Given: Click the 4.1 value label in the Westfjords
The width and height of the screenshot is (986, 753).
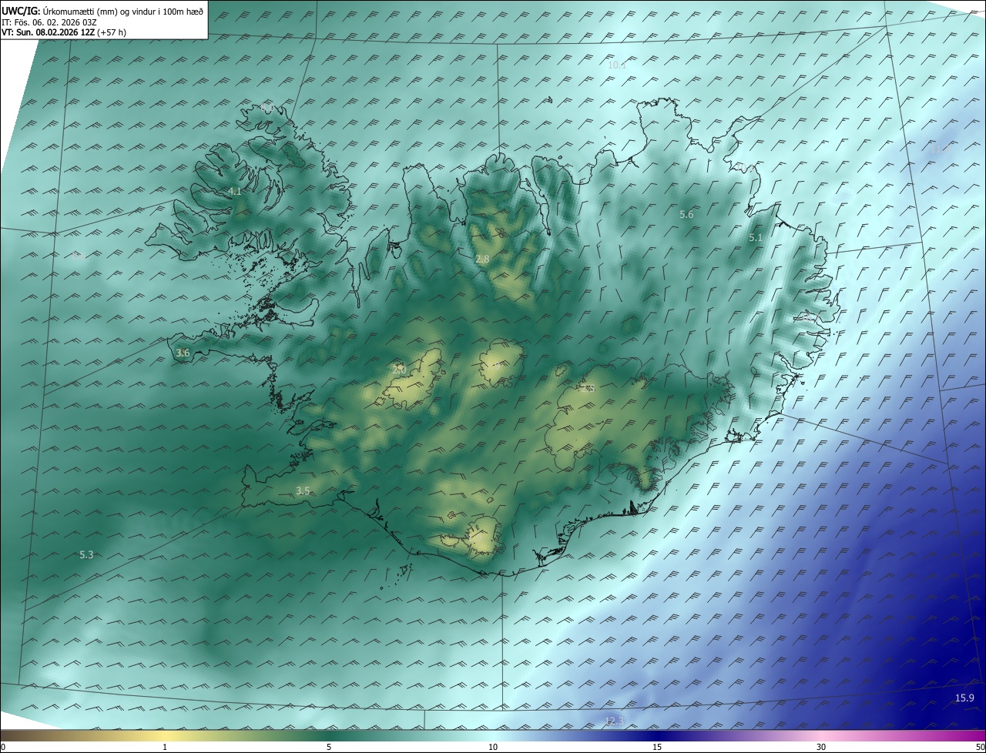Looking at the screenshot, I should (x=235, y=191).
